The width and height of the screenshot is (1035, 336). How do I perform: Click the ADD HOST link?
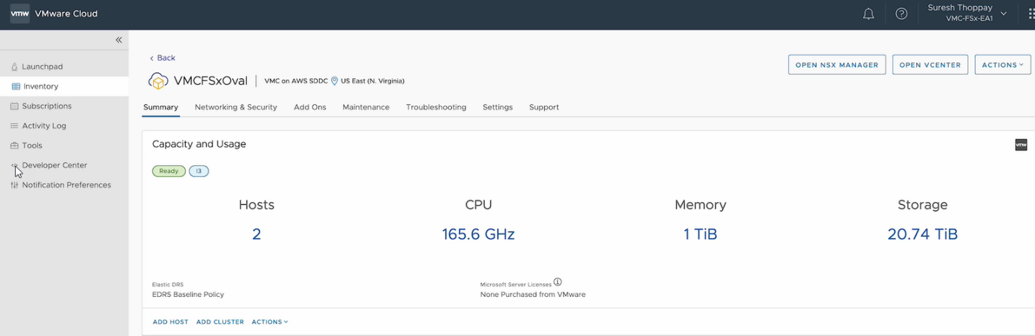tap(170, 322)
